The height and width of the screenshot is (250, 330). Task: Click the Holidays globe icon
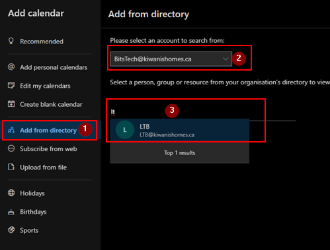point(11,193)
